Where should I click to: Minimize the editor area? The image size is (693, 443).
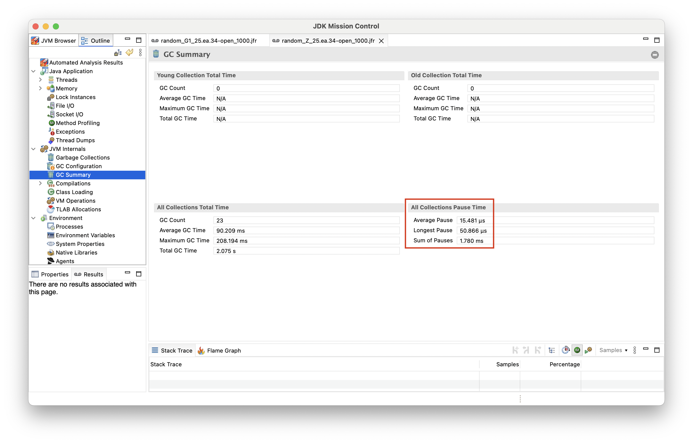pos(645,39)
